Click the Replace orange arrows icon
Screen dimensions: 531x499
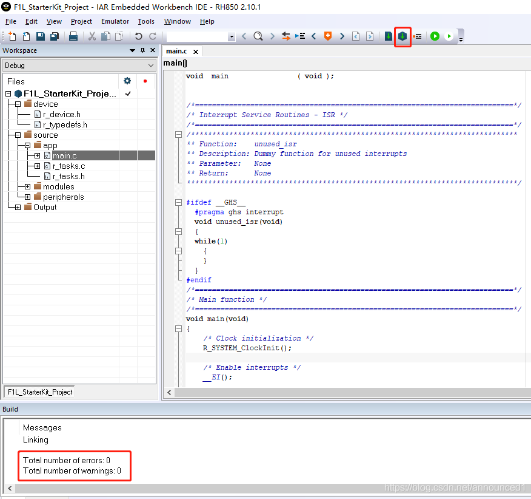tap(286, 36)
